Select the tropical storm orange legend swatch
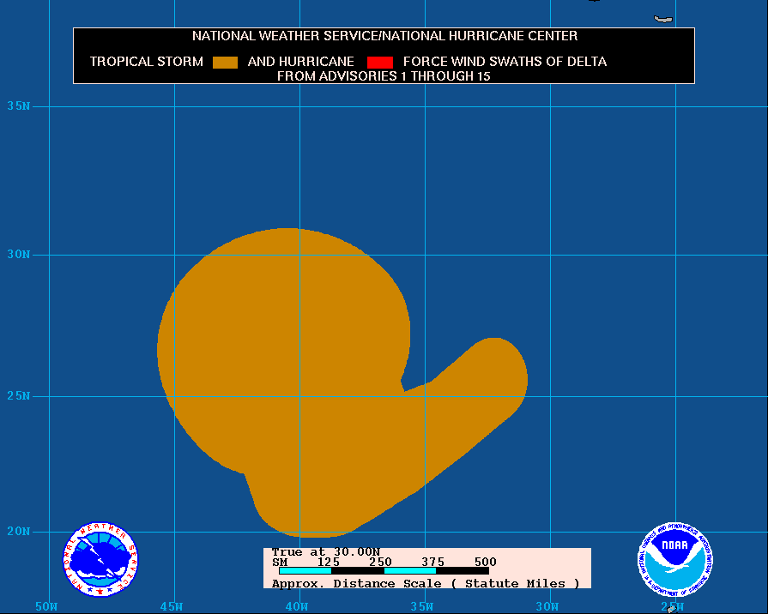The image size is (768, 614). pos(226,63)
